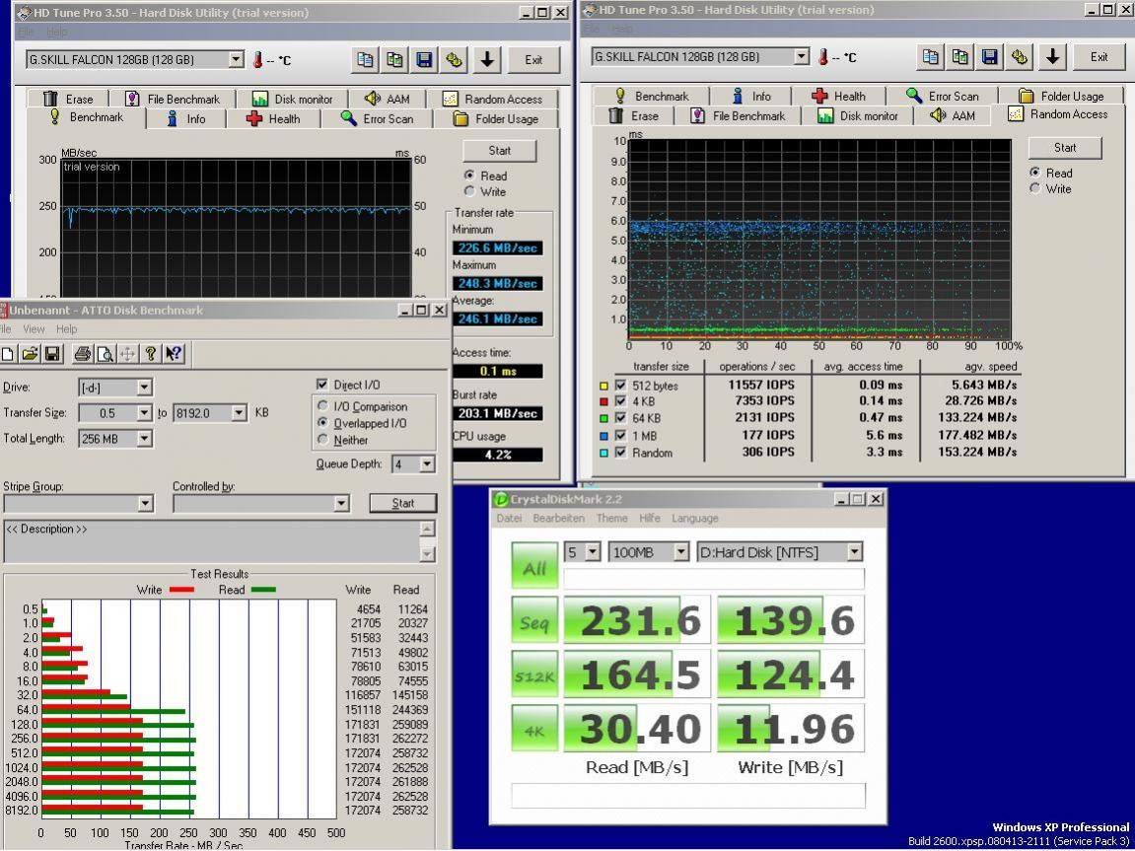Open ATTO Drive dropdown
Image resolution: width=1135 pixels, height=851 pixels.
click(x=144, y=388)
